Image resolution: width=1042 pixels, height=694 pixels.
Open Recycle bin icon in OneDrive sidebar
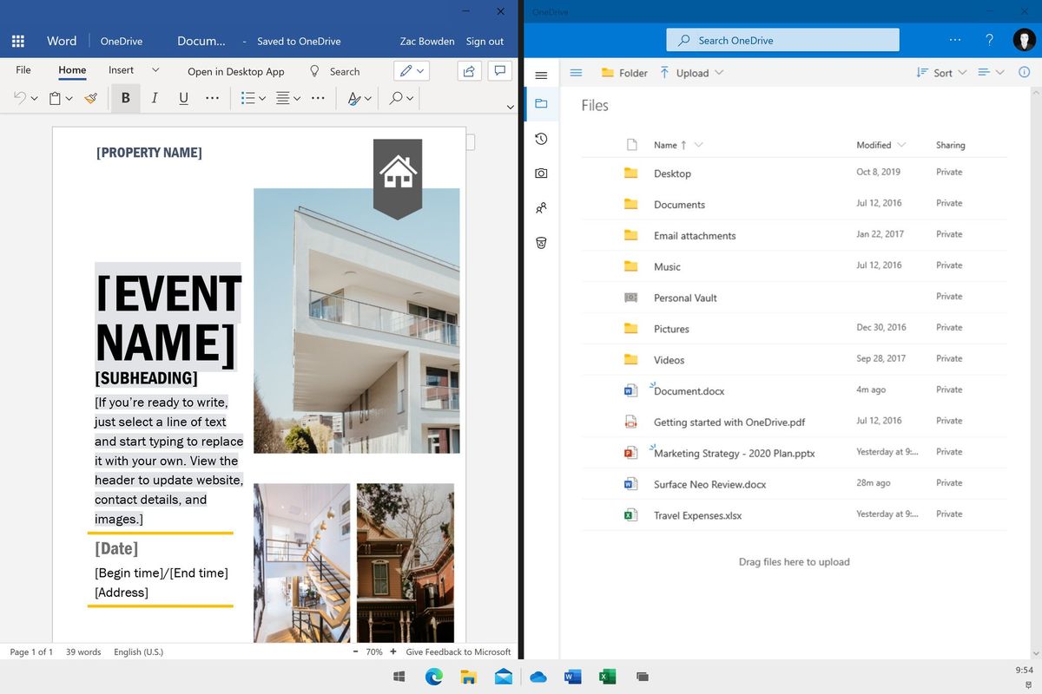541,243
